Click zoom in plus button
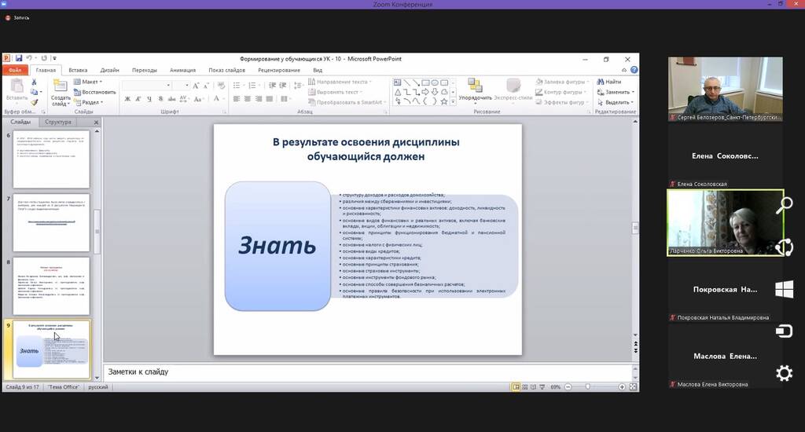 click(622, 387)
